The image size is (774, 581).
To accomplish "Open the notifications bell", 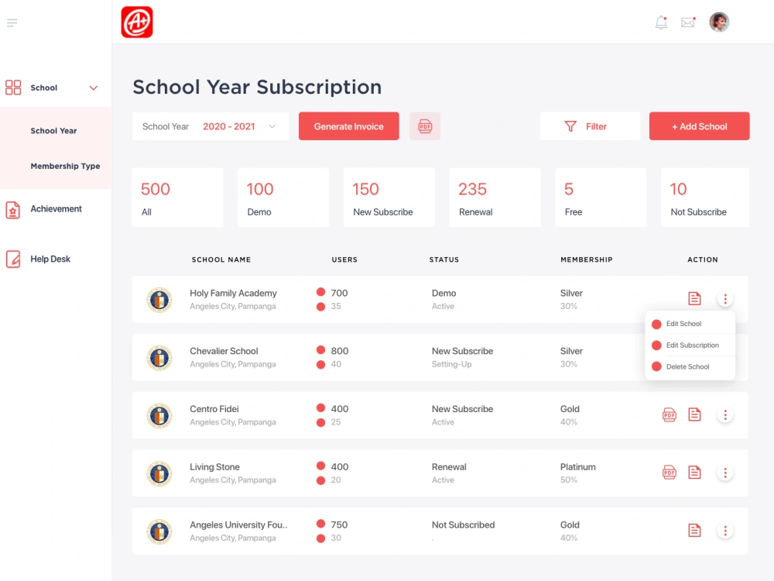I will click(661, 22).
